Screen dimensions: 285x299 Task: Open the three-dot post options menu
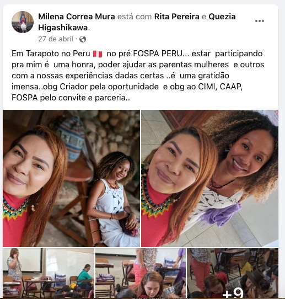[x=260, y=21]
